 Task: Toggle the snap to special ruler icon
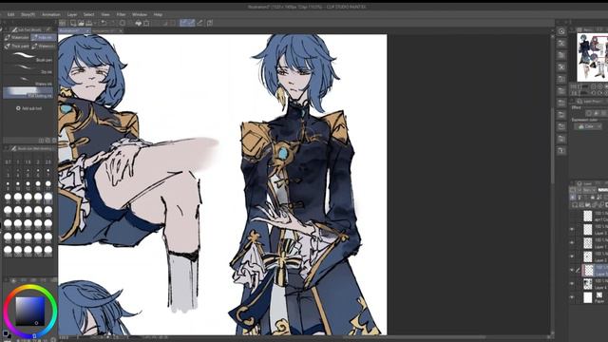tap(192, 23)
